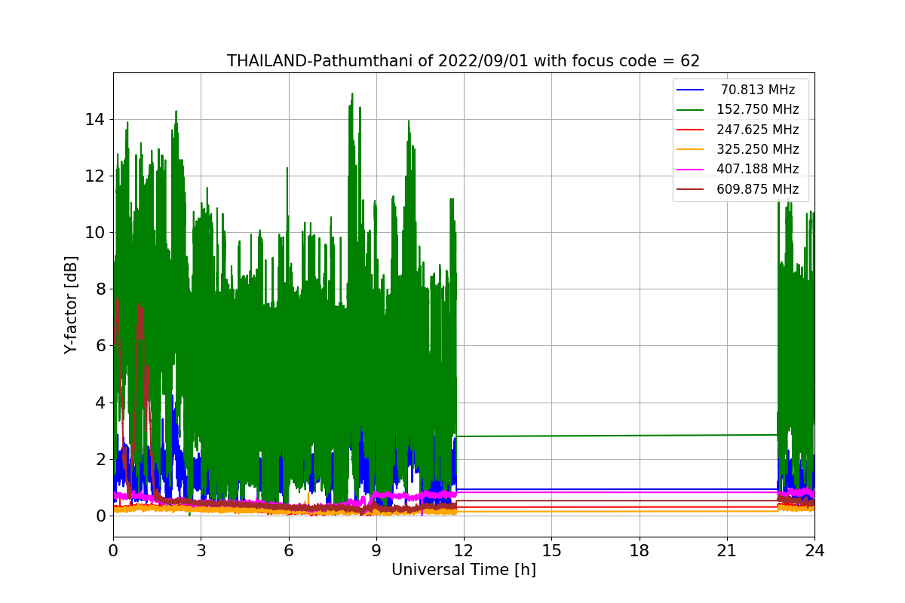Click the x-axis tick label 21

tap(727, 550)
